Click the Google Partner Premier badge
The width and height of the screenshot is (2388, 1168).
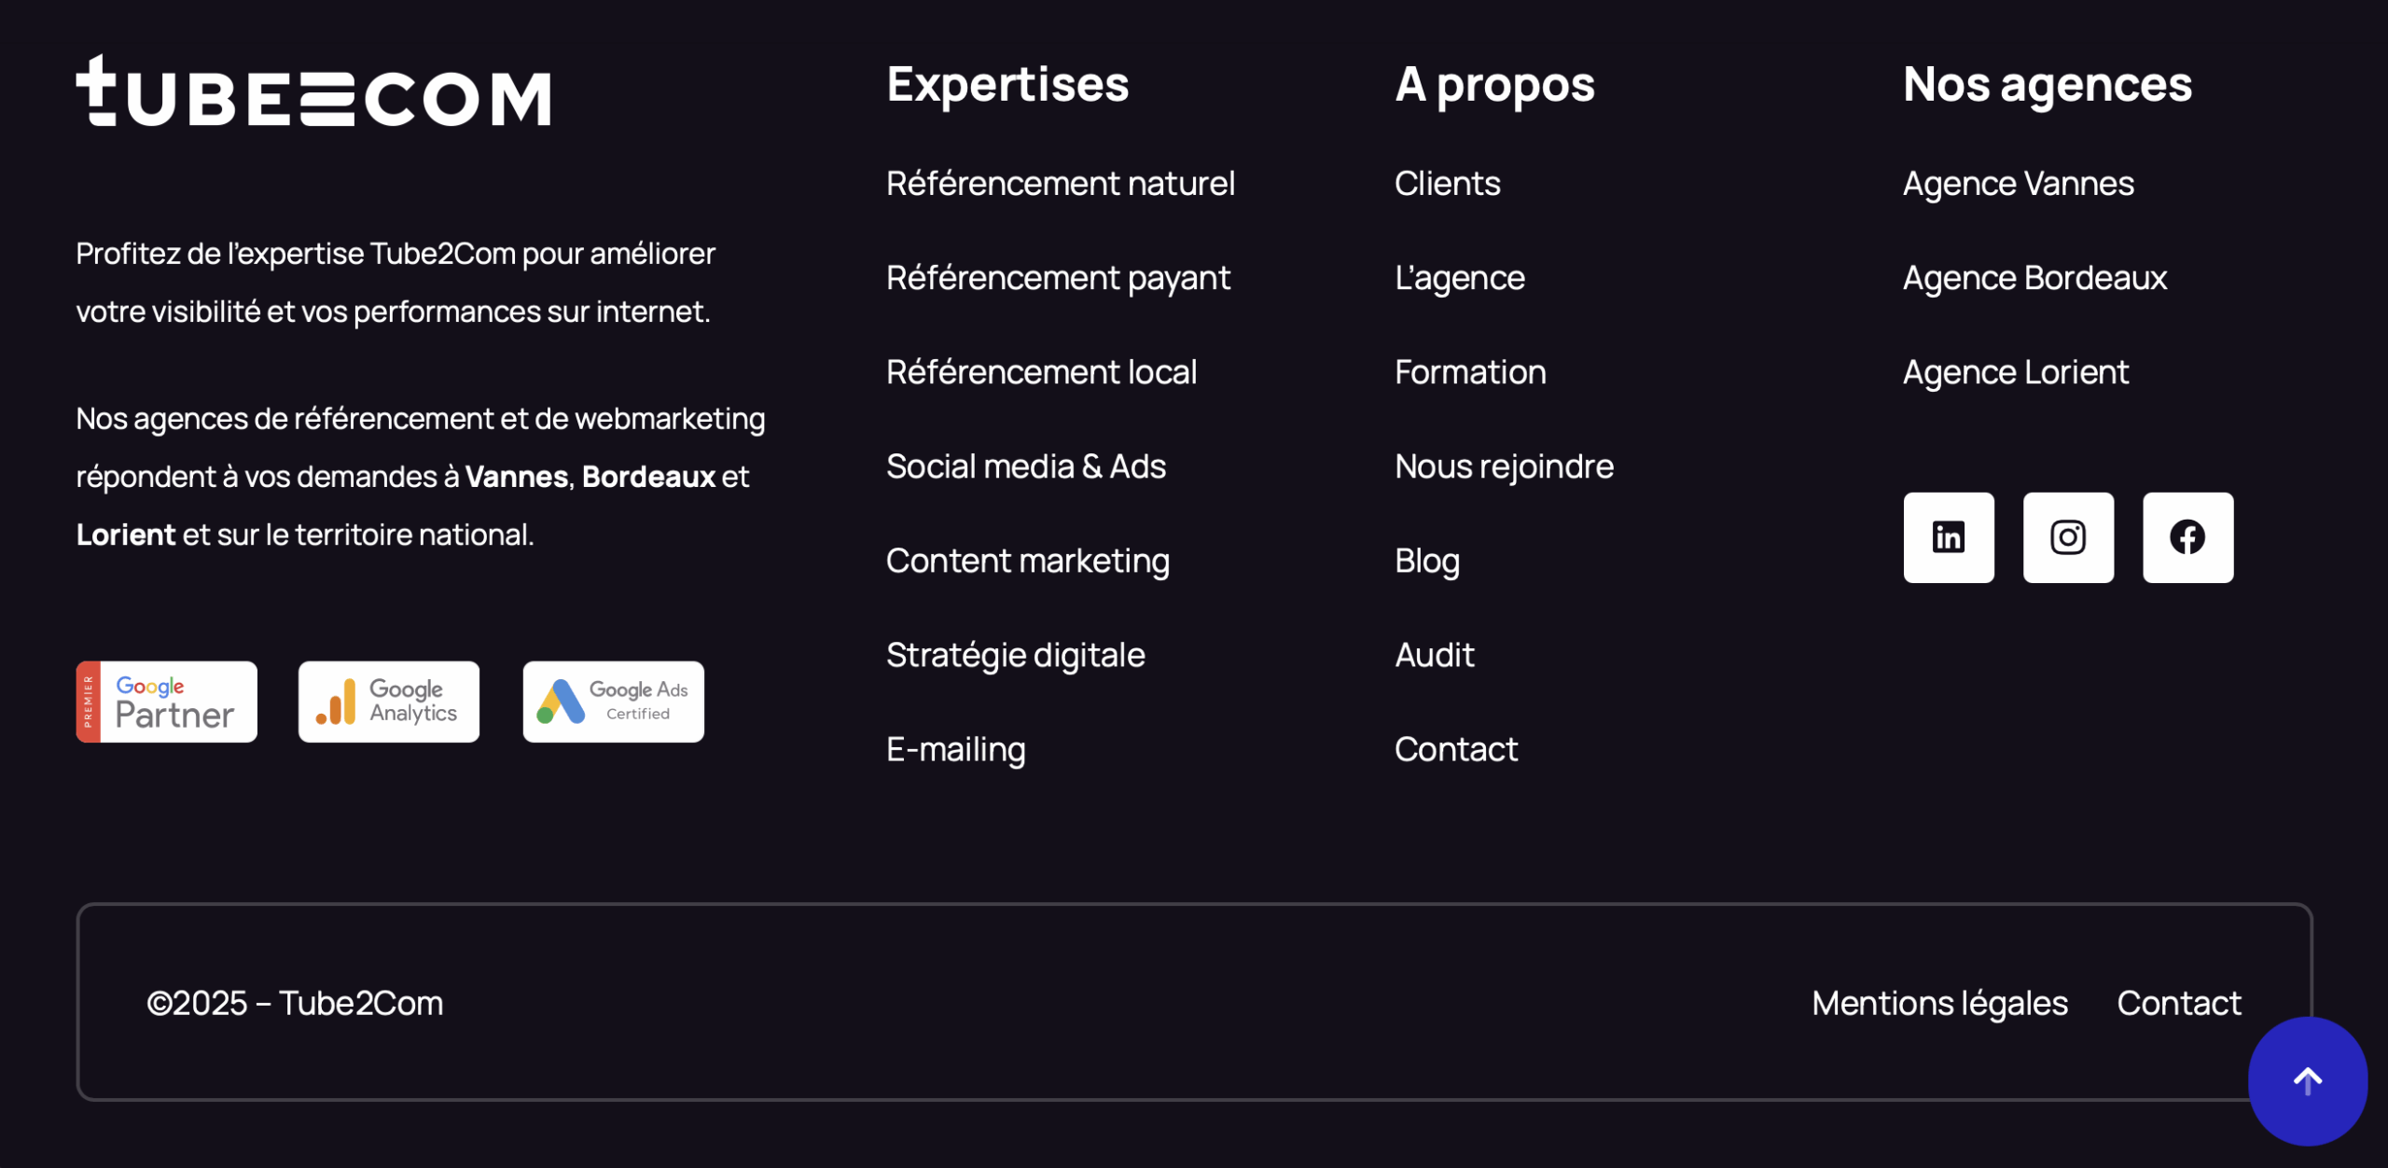(x=165, y=701)
